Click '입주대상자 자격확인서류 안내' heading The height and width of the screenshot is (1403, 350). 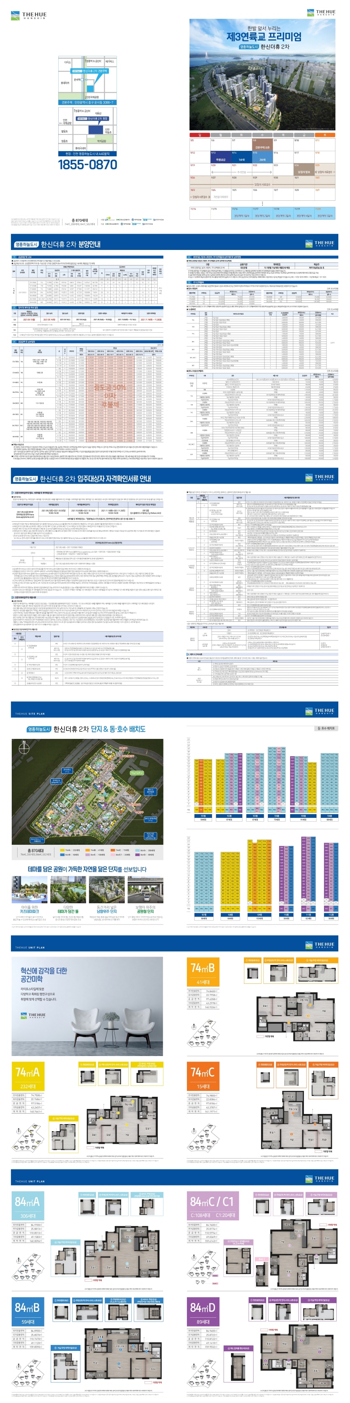114,479
